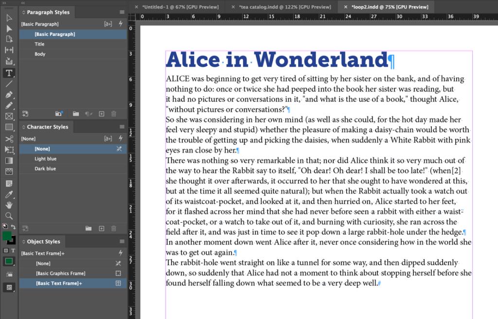The width and height of the screenshot is (498, 319).
Task: Select the Gradient Swatch tool
Action: coord(9,160)
